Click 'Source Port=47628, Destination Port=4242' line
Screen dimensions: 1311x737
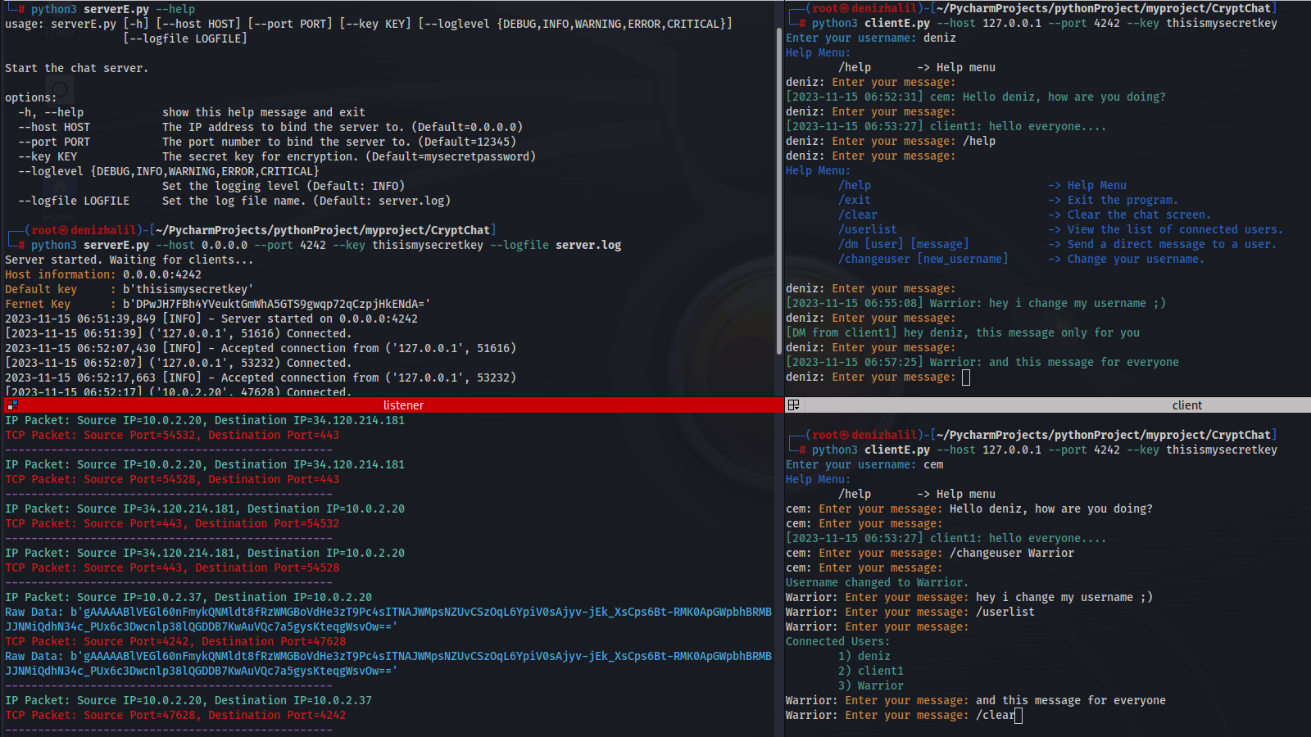175,716
